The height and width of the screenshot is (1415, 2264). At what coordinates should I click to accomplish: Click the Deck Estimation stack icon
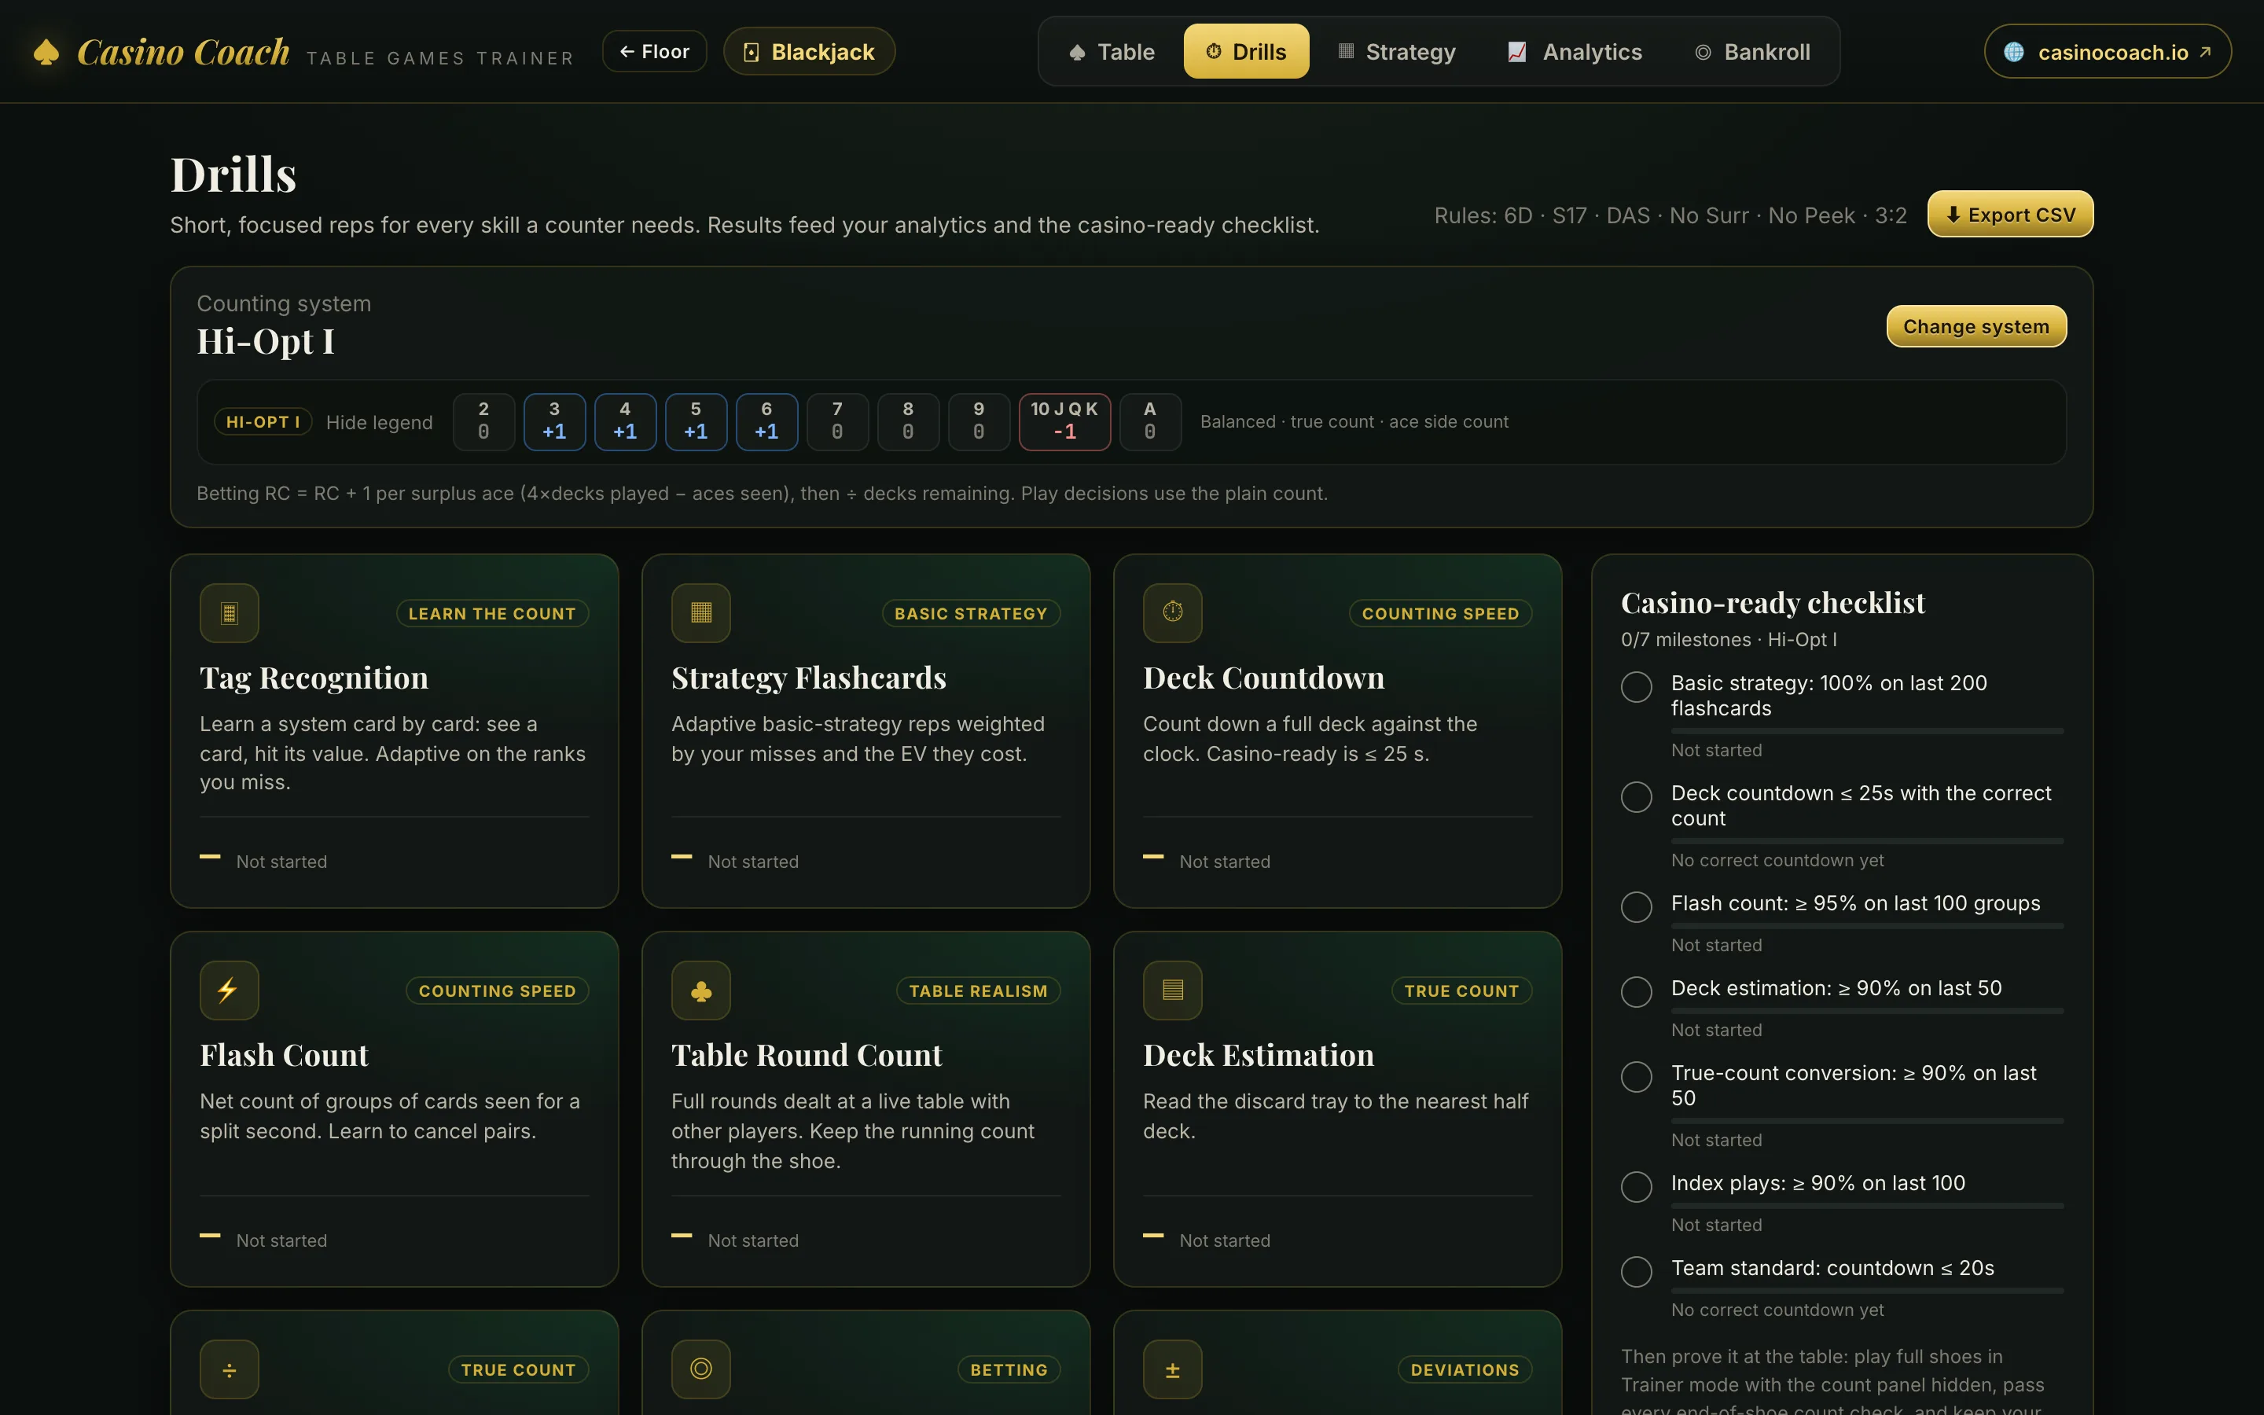point(1172,990)
